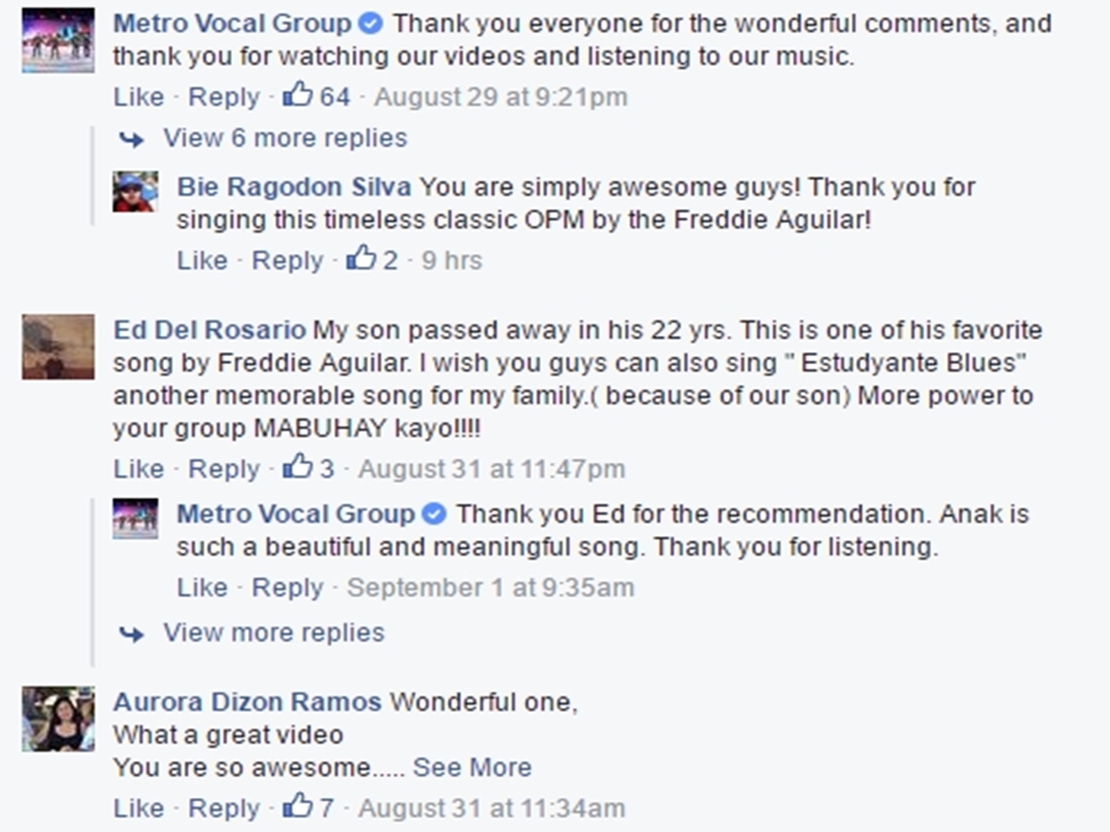The height and width of the screenshot is (832, 1110).
Task: Click the thumbs-up icon on Bie Ragodon Silva's reply
Action: click(x=361, y=259)
